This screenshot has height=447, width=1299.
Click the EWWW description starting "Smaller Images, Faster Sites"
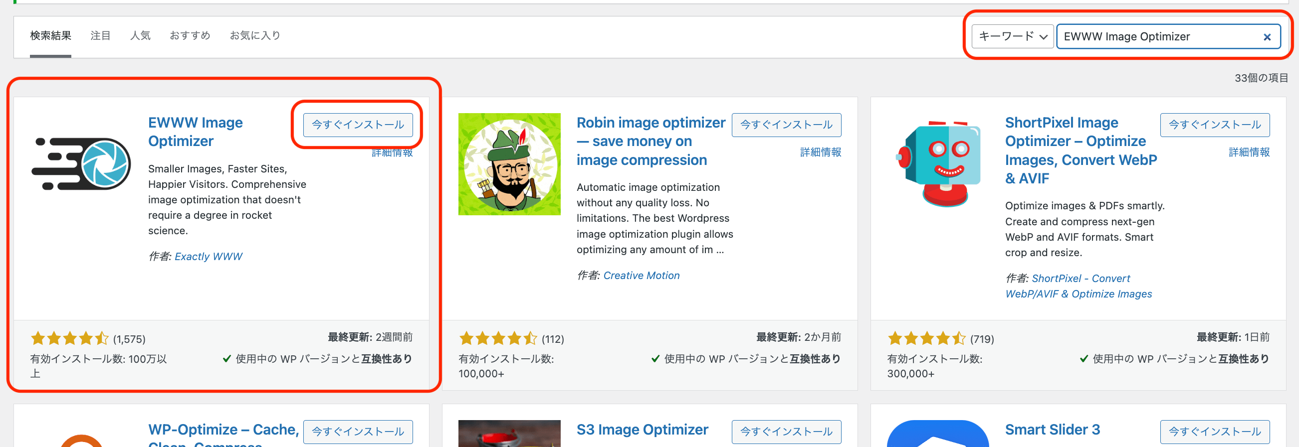coord(227,199)
